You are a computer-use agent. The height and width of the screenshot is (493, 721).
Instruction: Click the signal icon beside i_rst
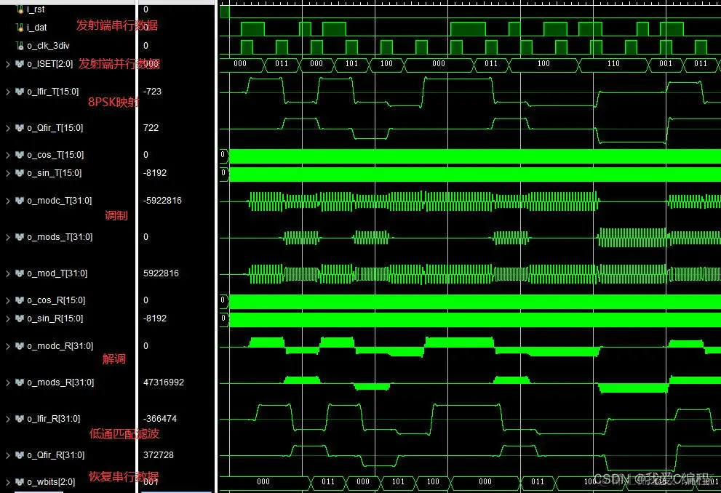point(20,9)
